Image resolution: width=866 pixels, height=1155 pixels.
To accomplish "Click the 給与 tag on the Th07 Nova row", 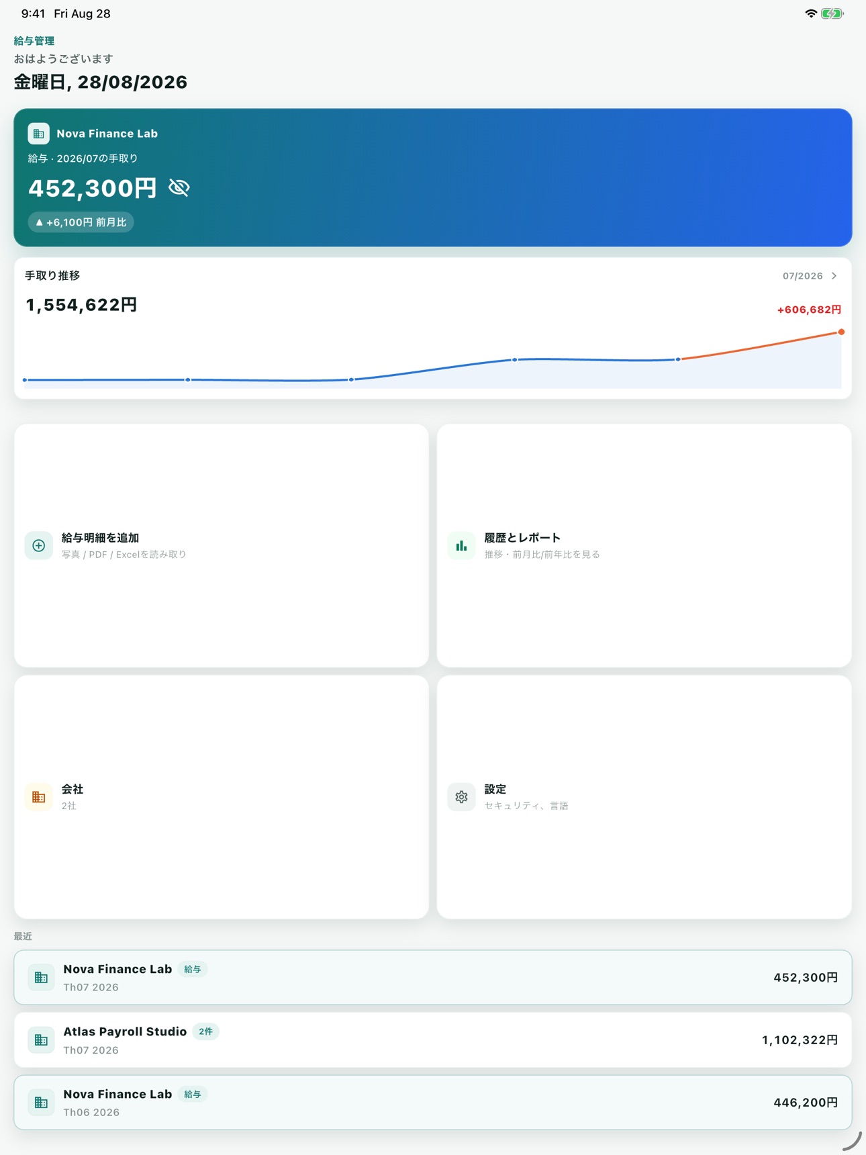I will [x=193, y=970].
